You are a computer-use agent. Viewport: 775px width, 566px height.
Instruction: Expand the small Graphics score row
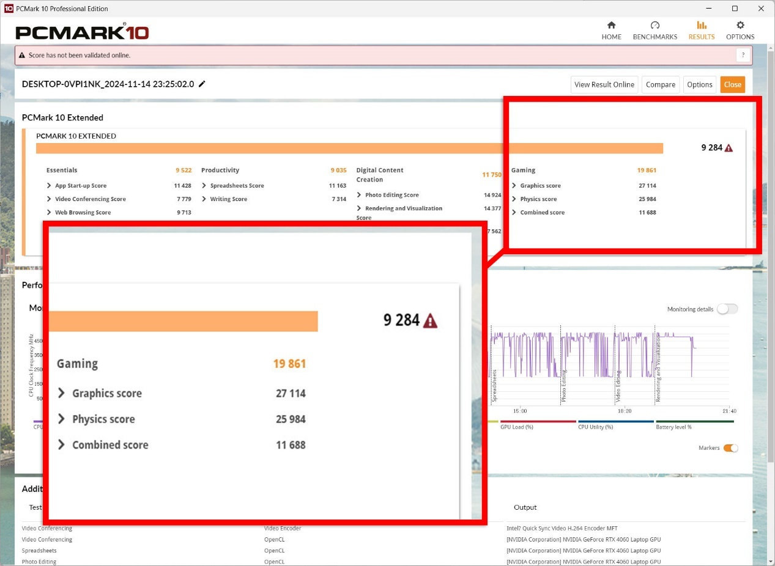[514, 185]
